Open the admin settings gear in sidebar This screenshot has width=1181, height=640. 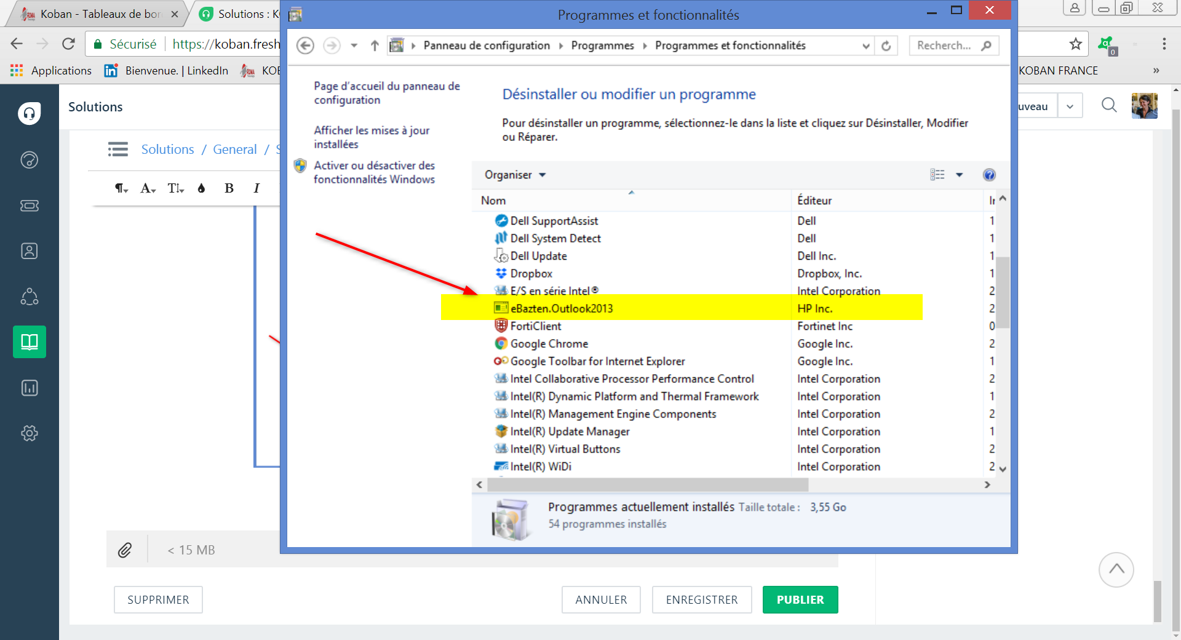coord(29,433)
